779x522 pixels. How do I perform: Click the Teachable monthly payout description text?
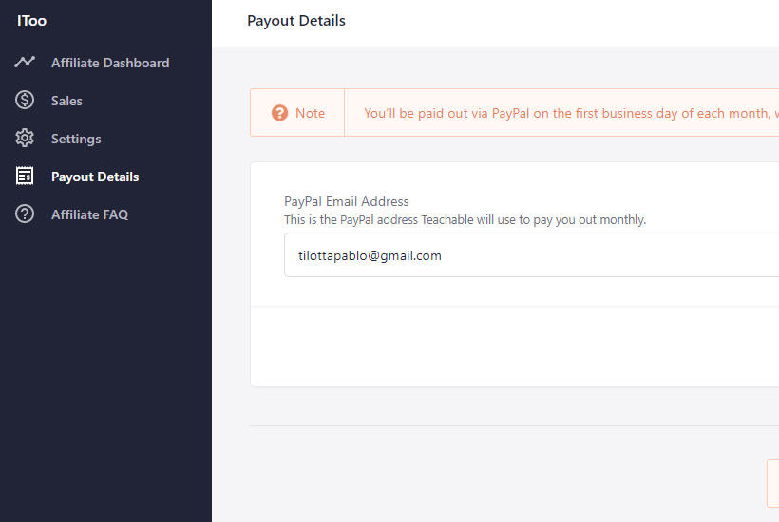(x=465, y=220)
